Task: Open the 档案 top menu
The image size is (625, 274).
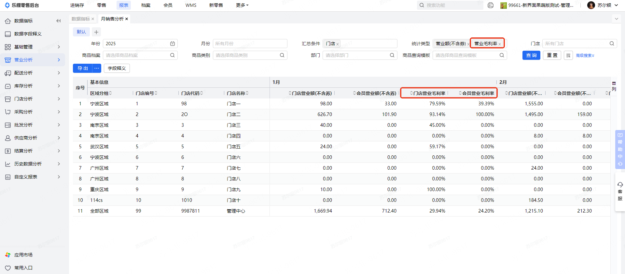Action: tap(146, 5)
